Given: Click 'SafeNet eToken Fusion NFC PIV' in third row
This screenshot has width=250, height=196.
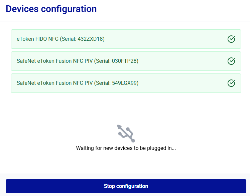Looking at the screenshot, I should pyautogui.click(x=54, y=83).
